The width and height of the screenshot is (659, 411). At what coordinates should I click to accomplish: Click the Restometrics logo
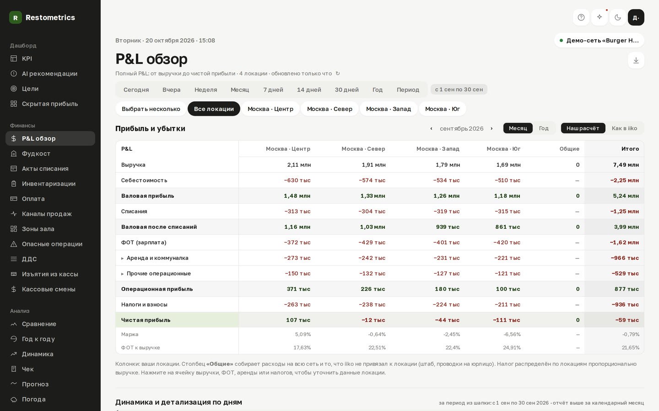42,17
